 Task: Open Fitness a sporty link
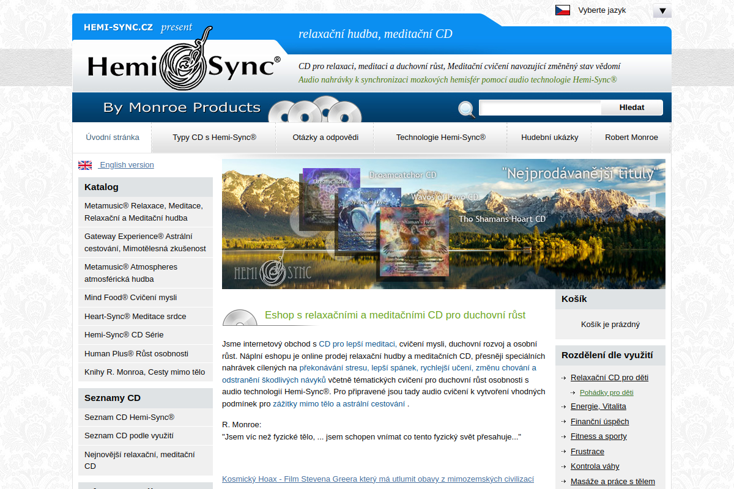pyautogui.click(x=598, y=436)
